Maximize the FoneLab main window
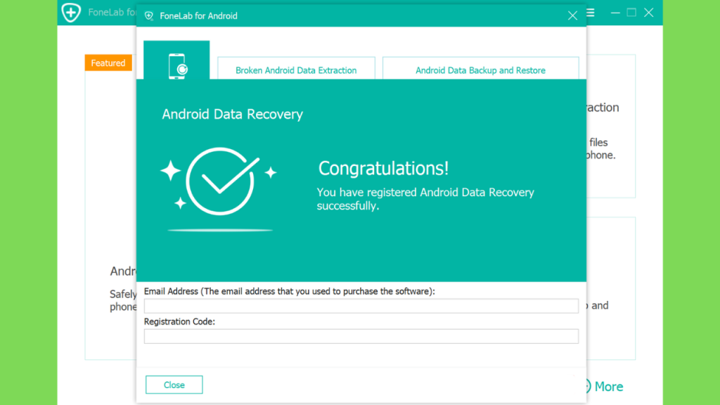Image resolution: width=720 pixels, height=405 pixels. coord(632,13)
